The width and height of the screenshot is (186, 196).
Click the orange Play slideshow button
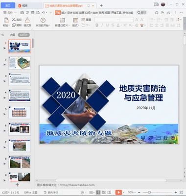[118, 193]
